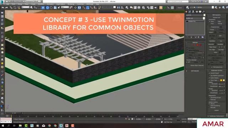Screen dimensions: 228x128
Task: Open the Display command panel tab
Action: click(x=200, y=12)
